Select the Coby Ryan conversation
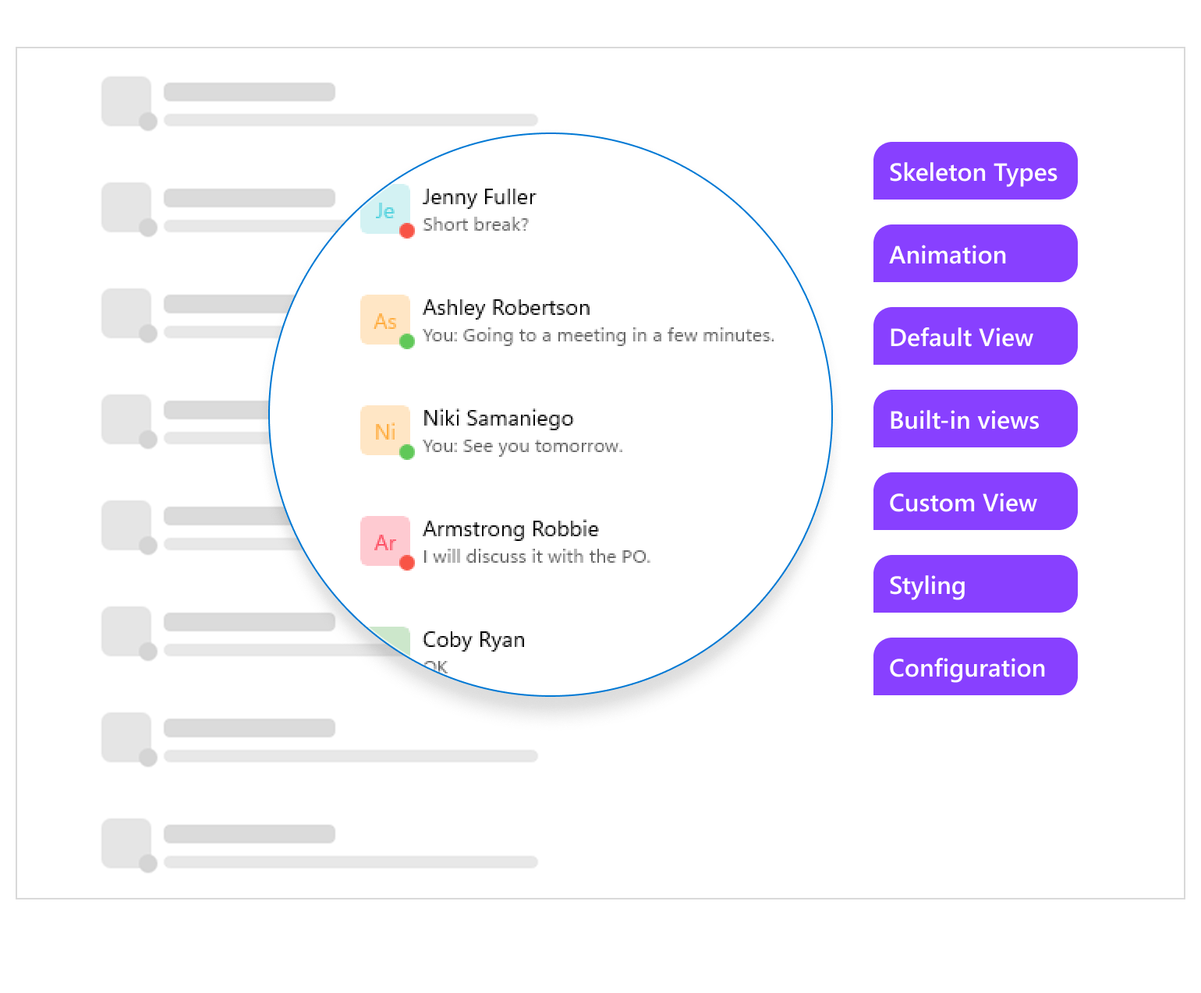Screen dimensions: 1201x993 [473, 640]
